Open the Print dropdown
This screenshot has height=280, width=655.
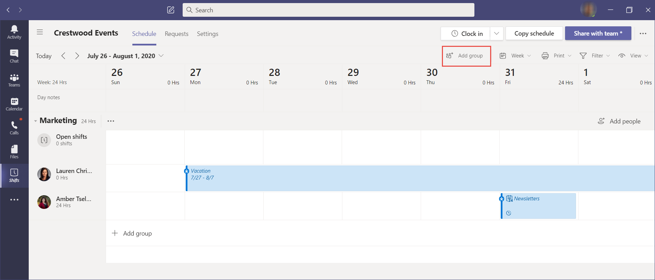556,56
